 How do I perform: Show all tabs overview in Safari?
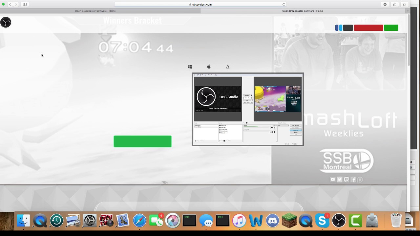point(405,4)
